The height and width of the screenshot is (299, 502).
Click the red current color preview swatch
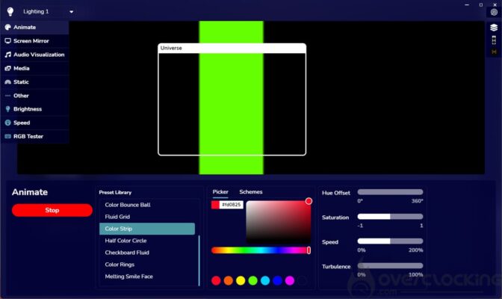point(215,205)
